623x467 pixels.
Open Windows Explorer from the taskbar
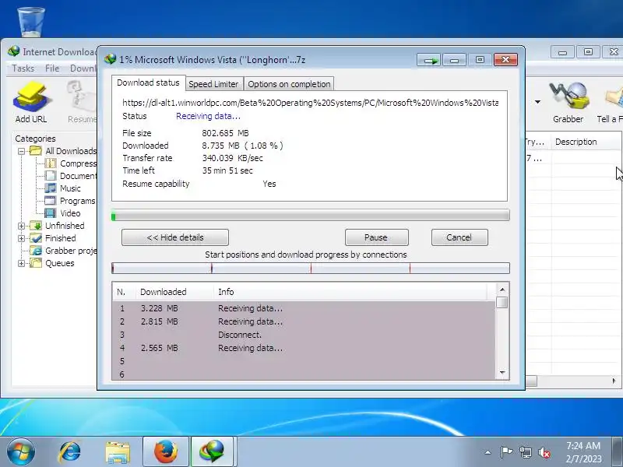(118, 452)
